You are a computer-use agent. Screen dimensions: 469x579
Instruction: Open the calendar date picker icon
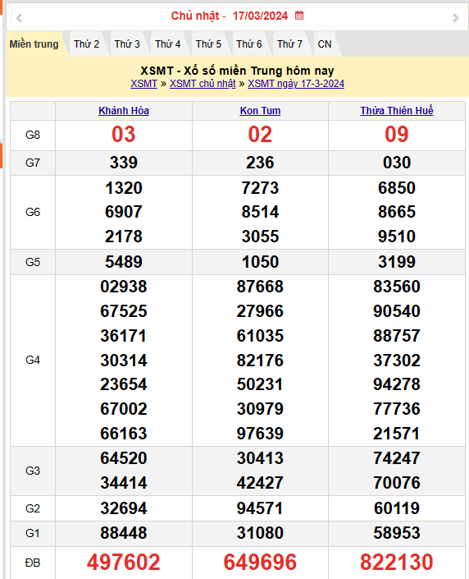[x=299, y=16]
